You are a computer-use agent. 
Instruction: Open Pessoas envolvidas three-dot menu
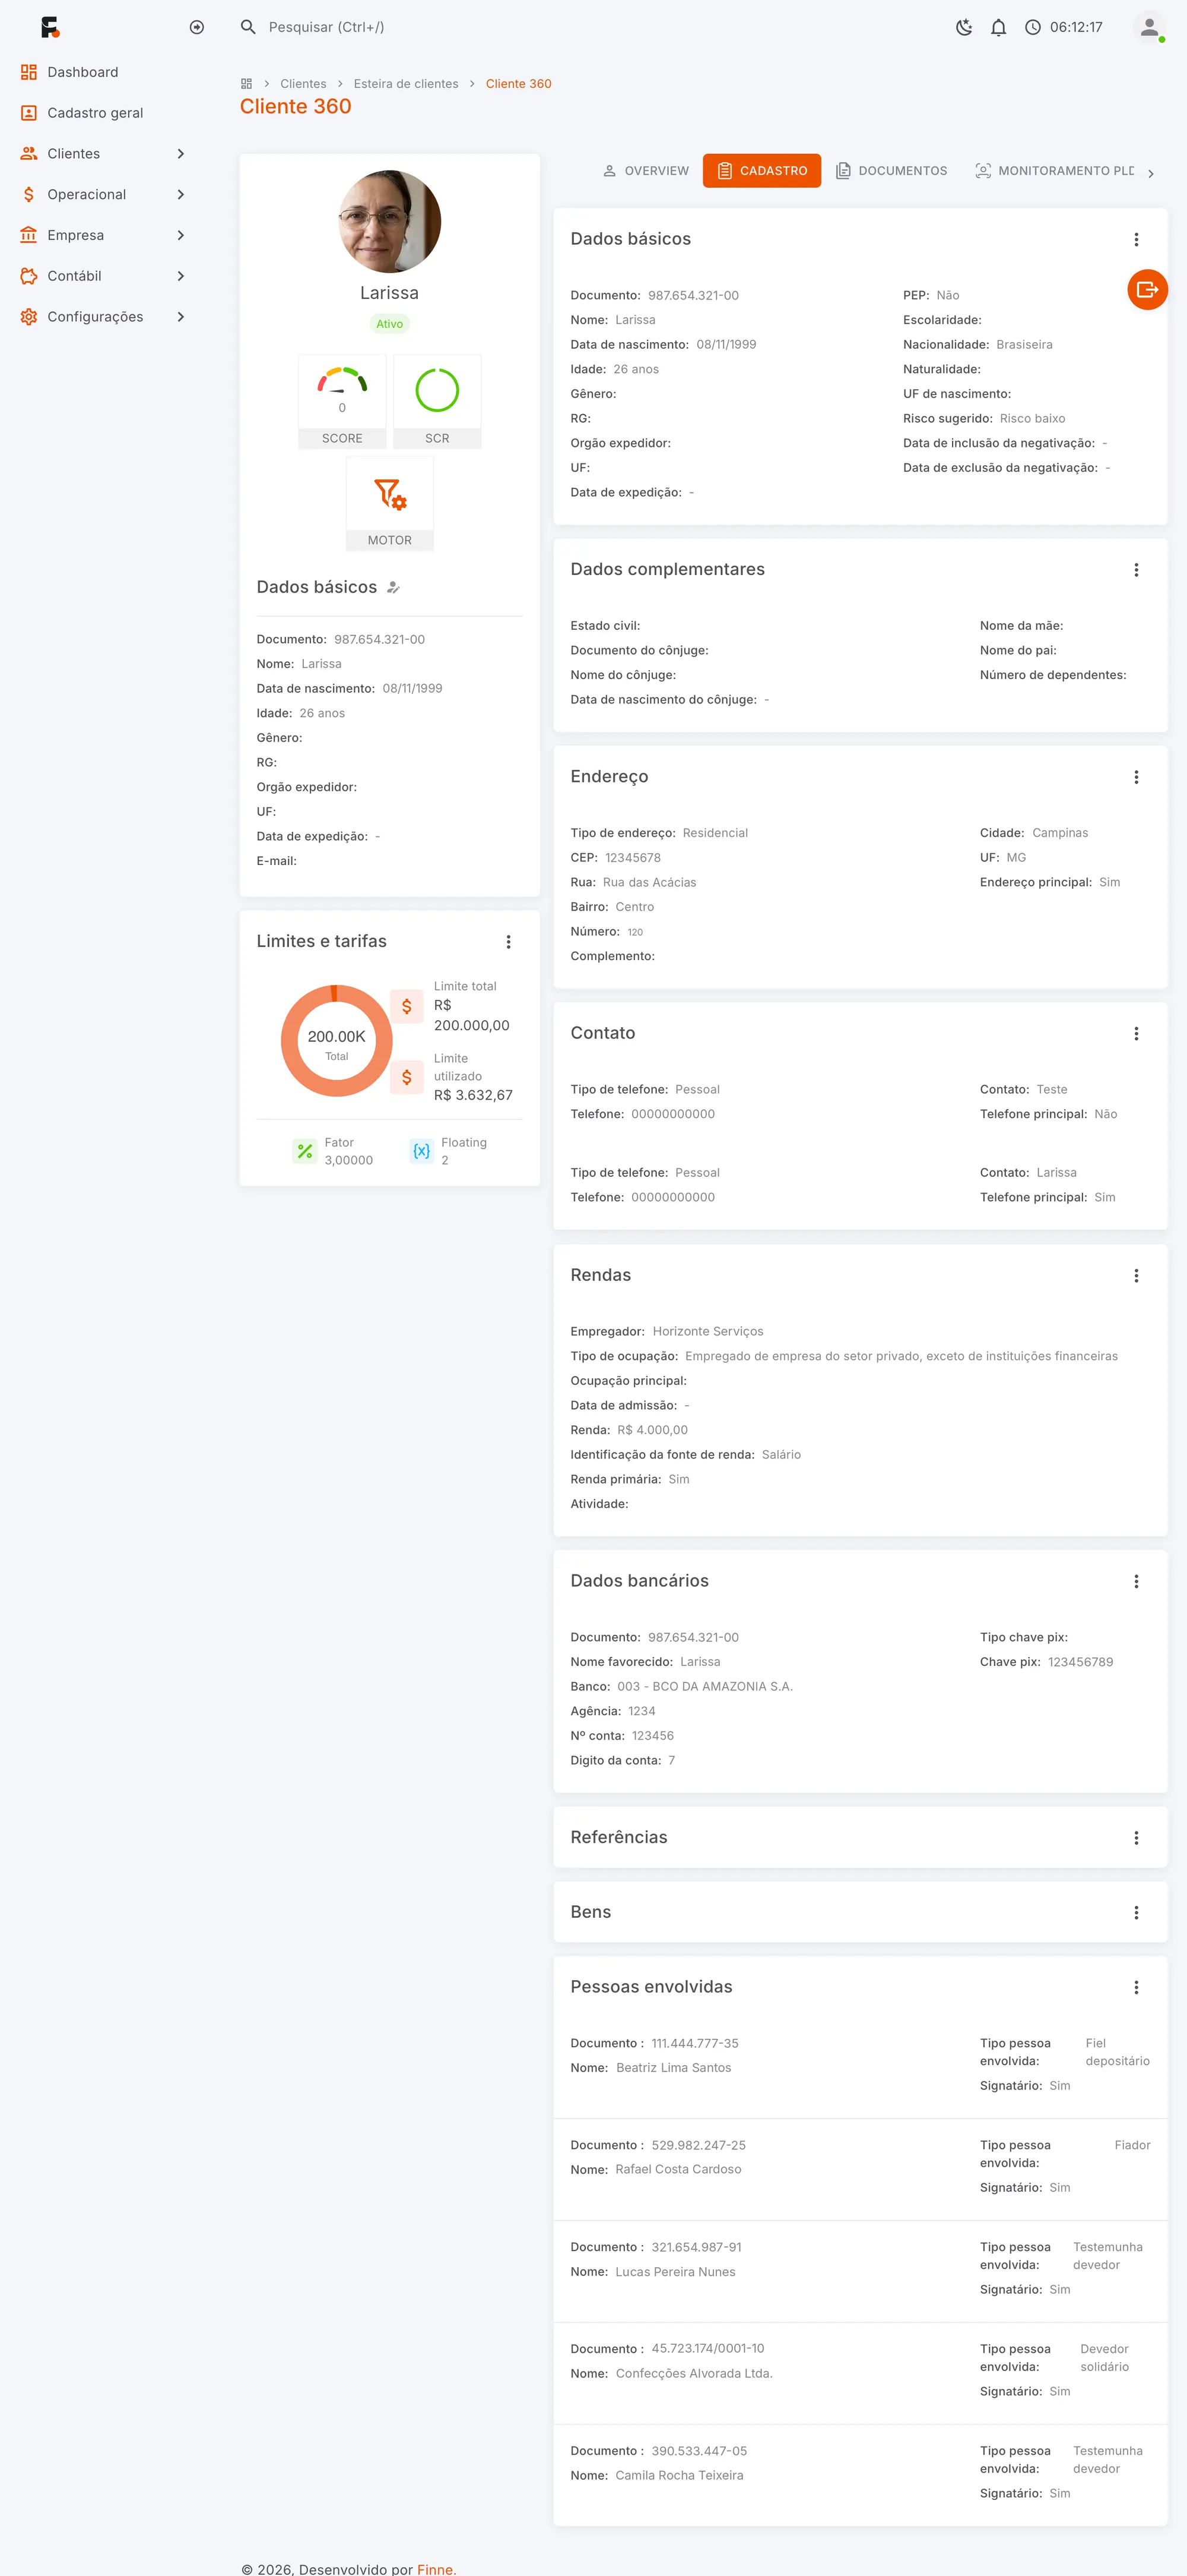click(1136, 1988)
